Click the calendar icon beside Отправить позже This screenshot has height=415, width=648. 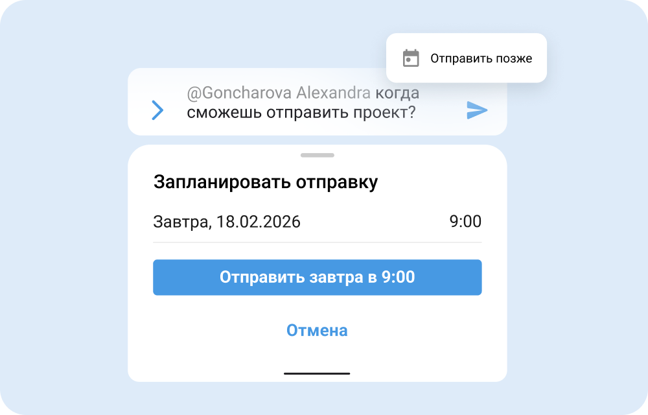point(410,58)
